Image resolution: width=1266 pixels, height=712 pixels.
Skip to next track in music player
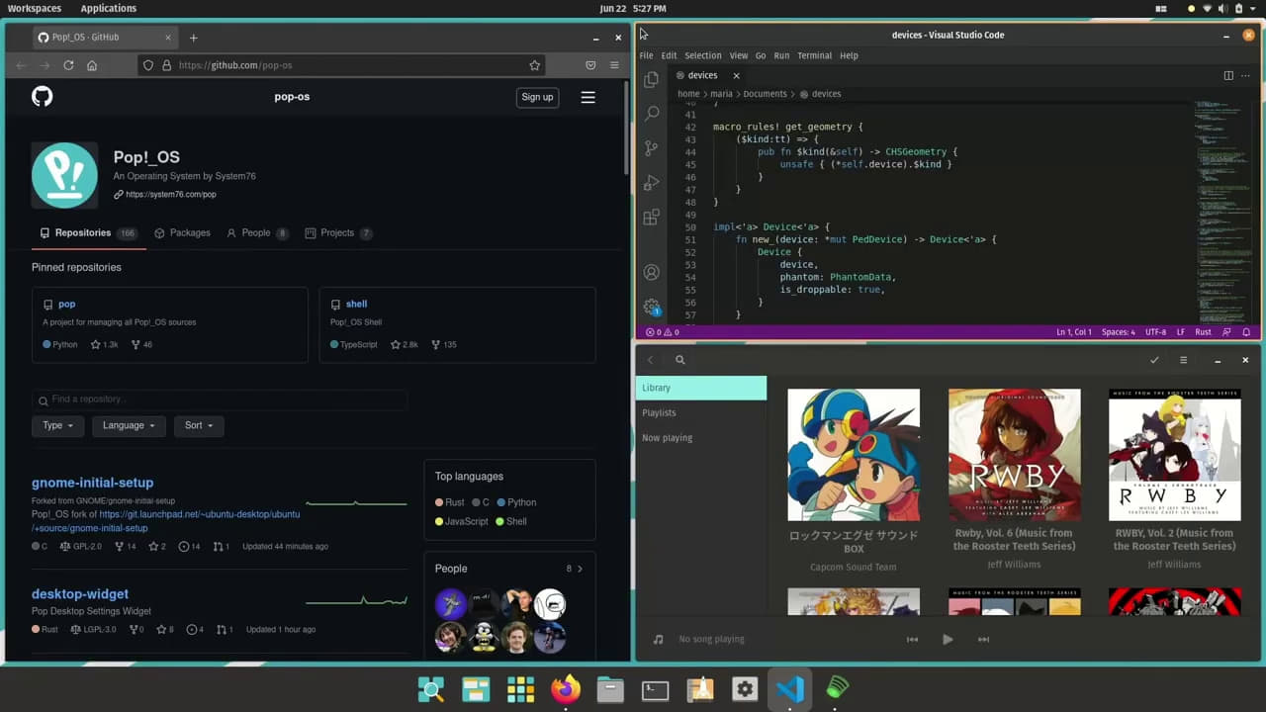pos(983,639)
